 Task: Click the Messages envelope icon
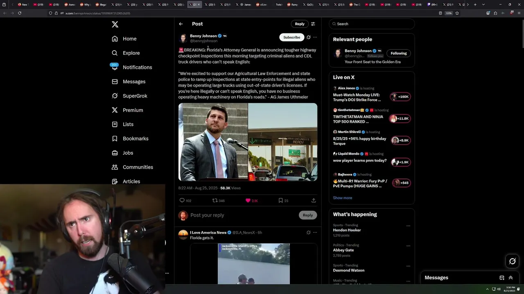[x=115, y=82]
